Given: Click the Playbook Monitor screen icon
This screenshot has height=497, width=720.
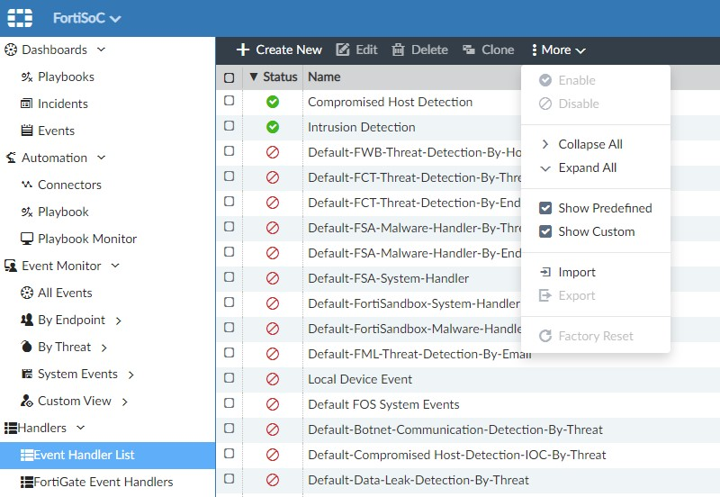Looking at the screenshot, I should 27,239.
